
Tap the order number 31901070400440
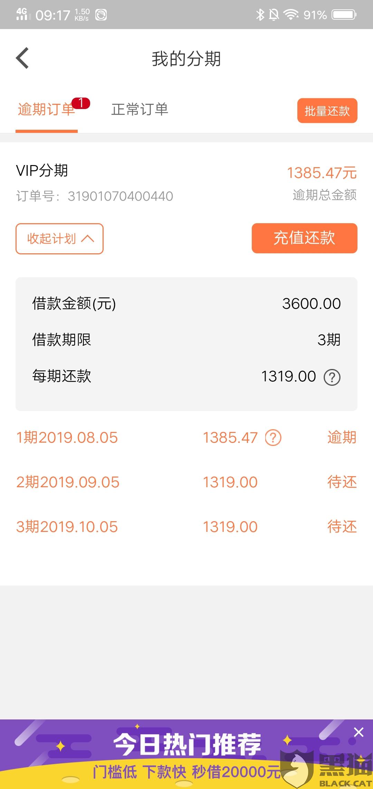coord(120,196)
